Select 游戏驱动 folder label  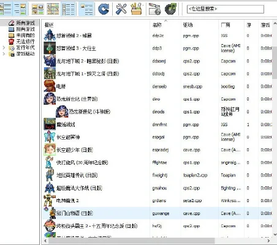coord(25,54)
